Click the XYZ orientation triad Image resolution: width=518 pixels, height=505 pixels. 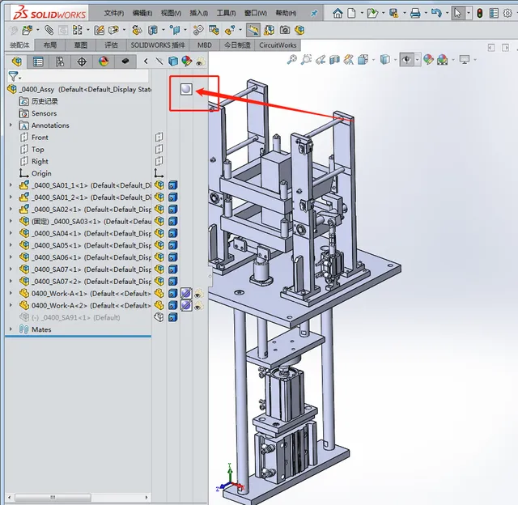(230, 478)
